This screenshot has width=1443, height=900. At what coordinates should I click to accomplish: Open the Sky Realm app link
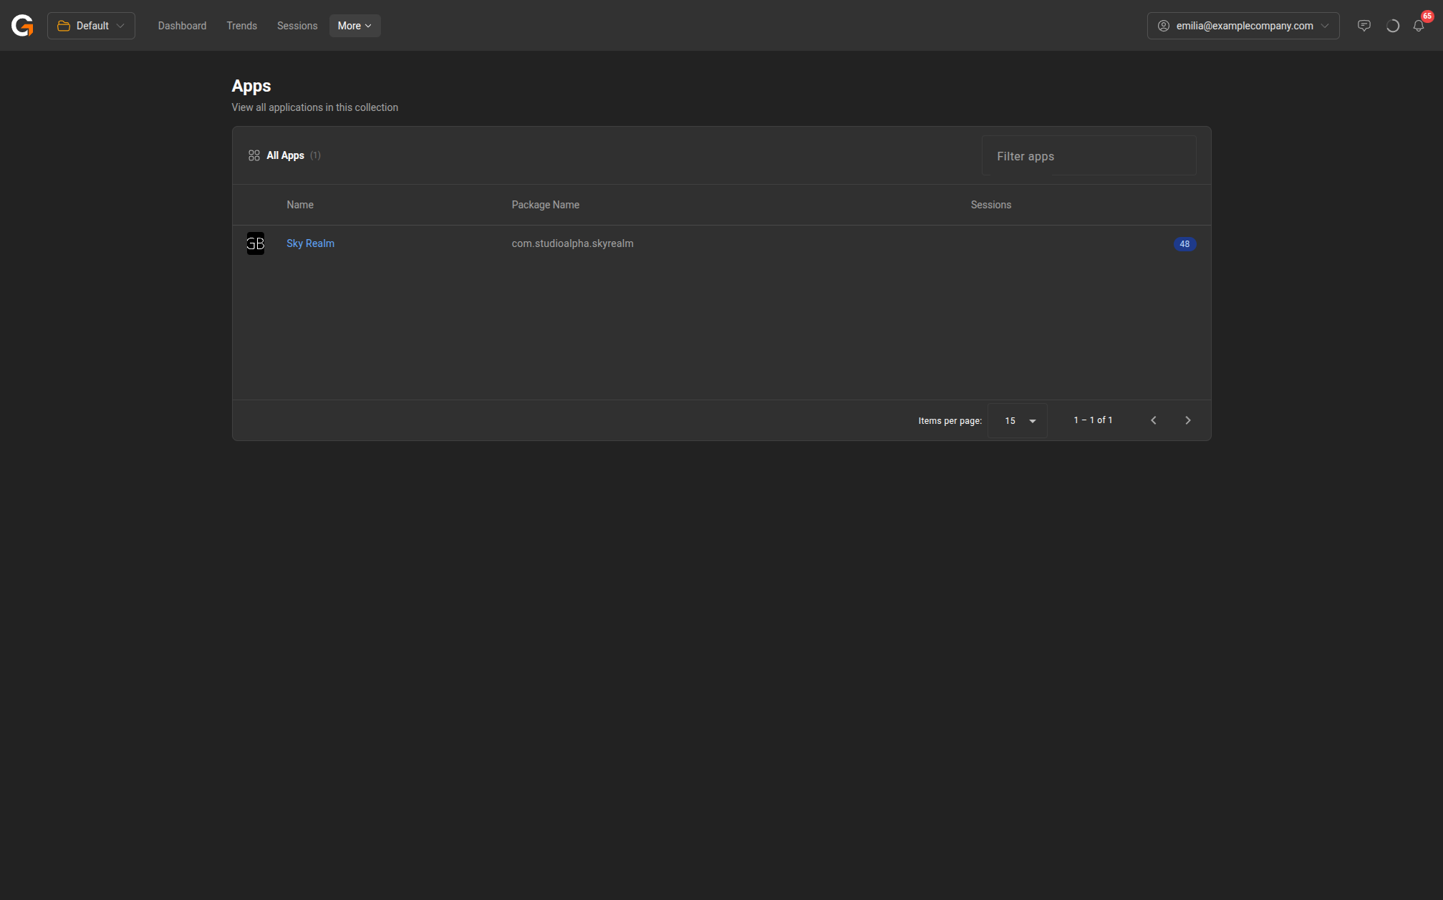click(x=310, y=243)
